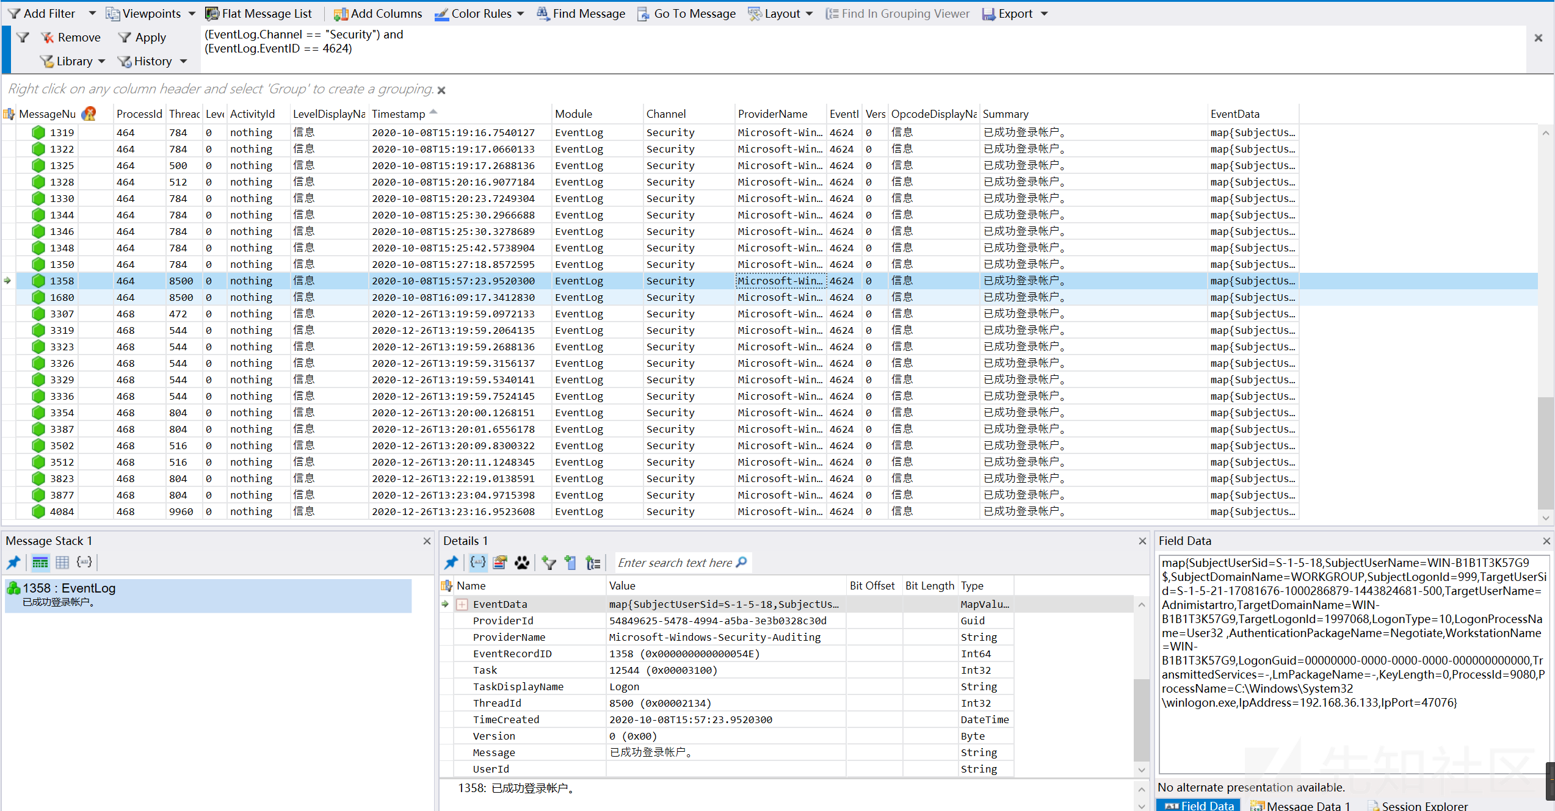This screenshot has height=811, width=1555.
Task: Open the Add Filter dropdown arrow
Action: coord(92,13)
